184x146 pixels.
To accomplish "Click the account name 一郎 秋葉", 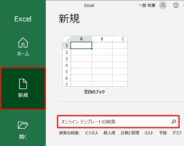I will (147, 5).
